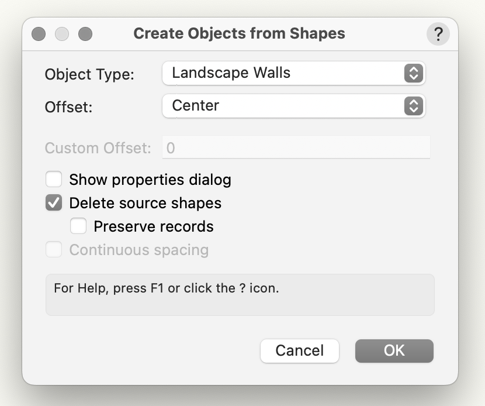Click the arrows icon on Offset popup
The width and height of the screenshot is (485, 406).
click(x=413, y=106)
